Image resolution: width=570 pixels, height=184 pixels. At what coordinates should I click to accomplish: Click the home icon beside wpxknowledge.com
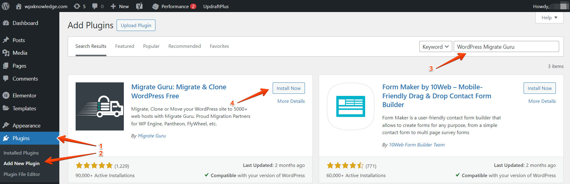click(19, 6)
